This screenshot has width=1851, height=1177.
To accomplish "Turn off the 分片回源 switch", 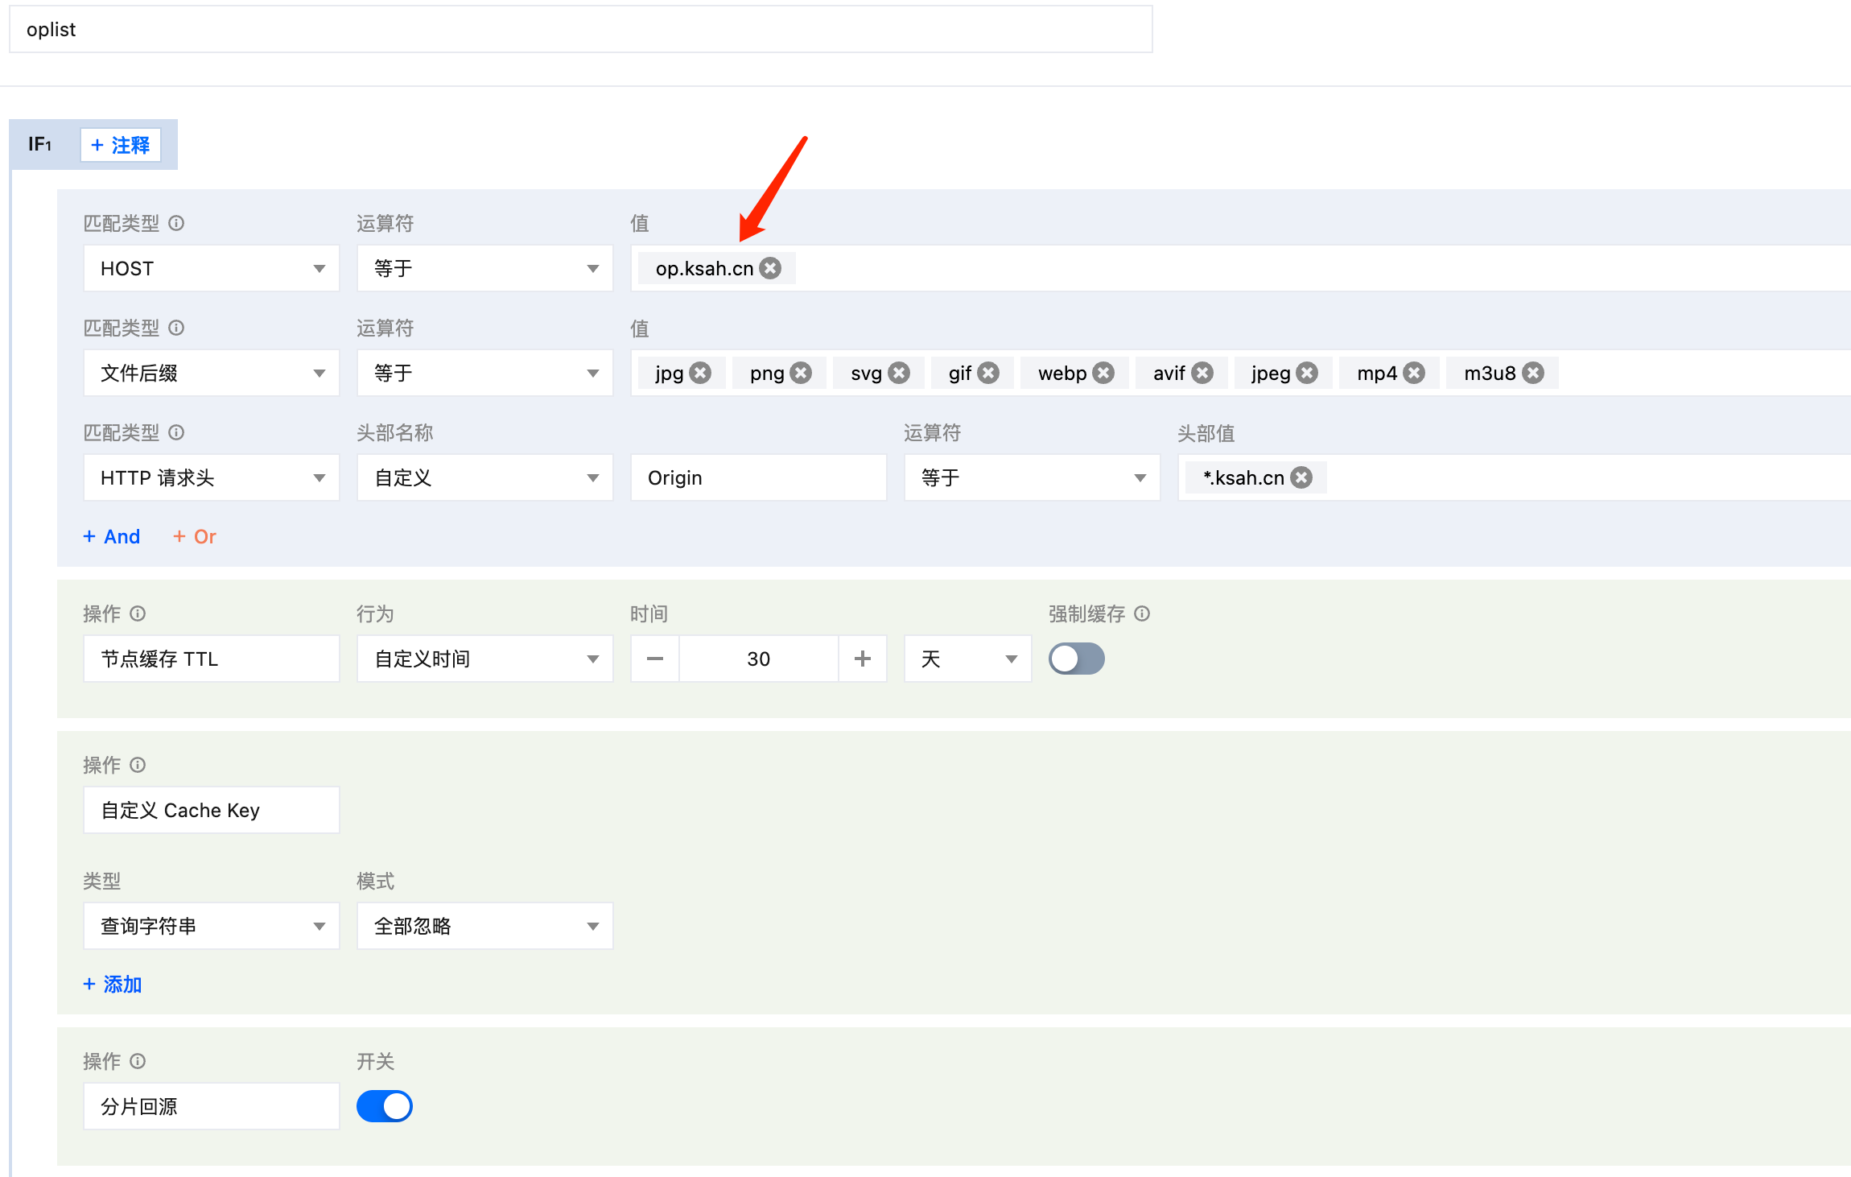I will (385, 1106).
